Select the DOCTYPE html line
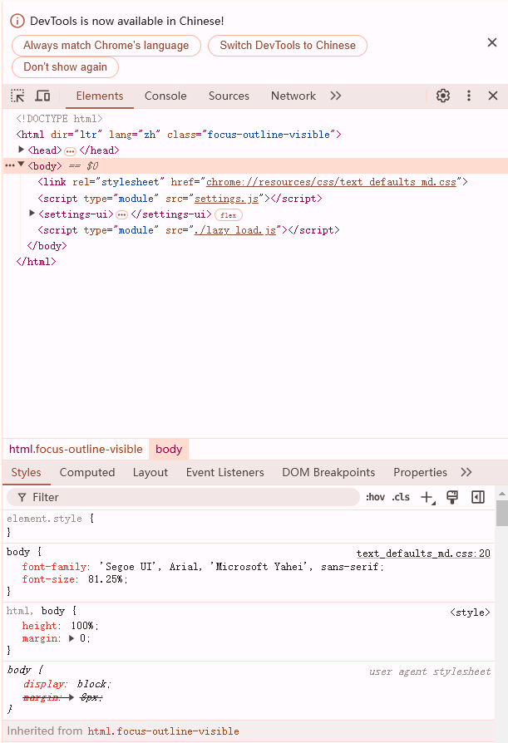Image resolution: width=508 pixels, height=743 pixels. point(59,119)
